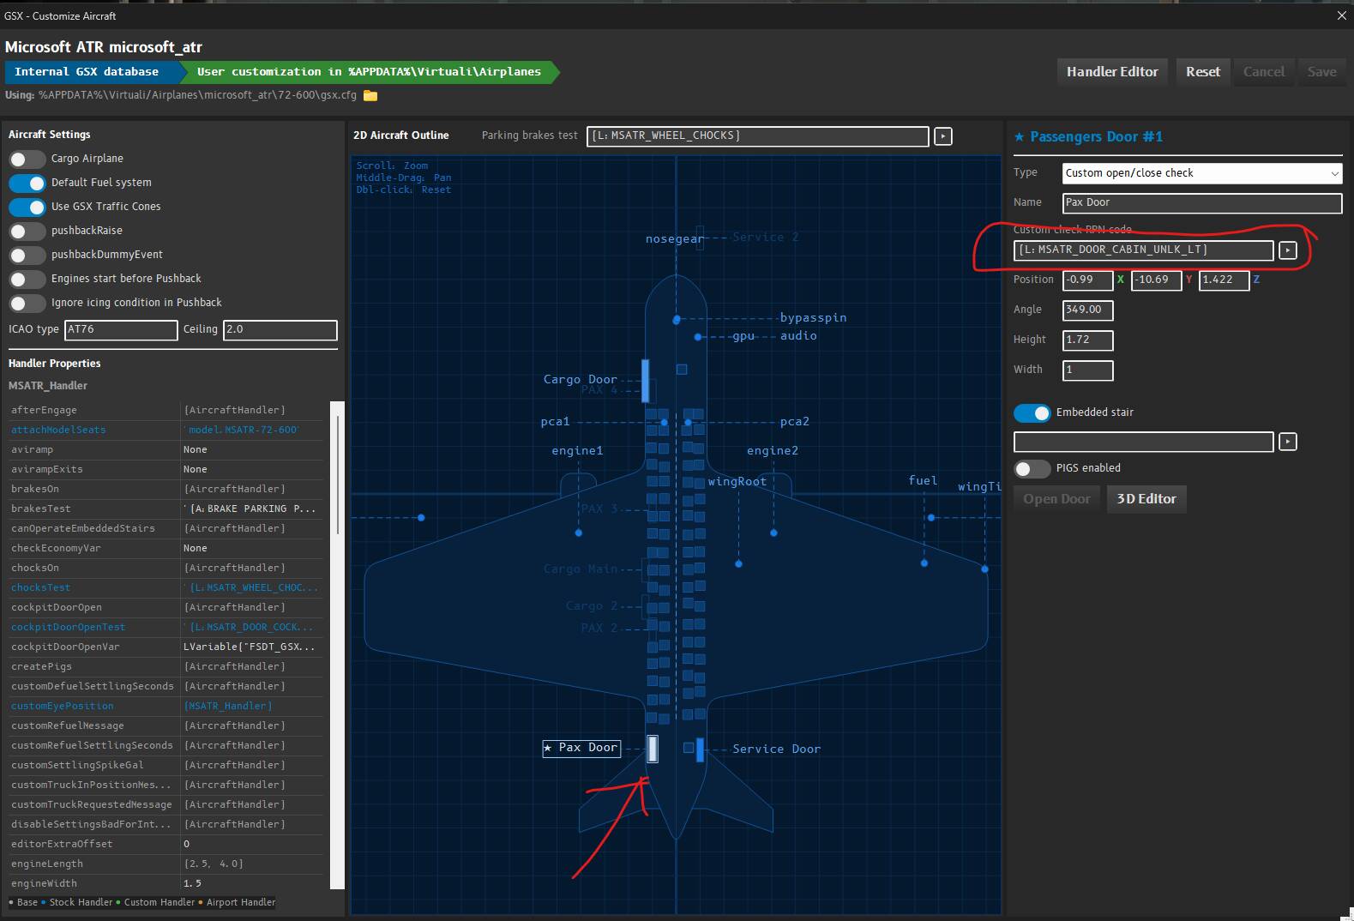Viewport: 1354px width, 921px height.
Task: Click the Height field
Action: click(x=1087, y=340)
